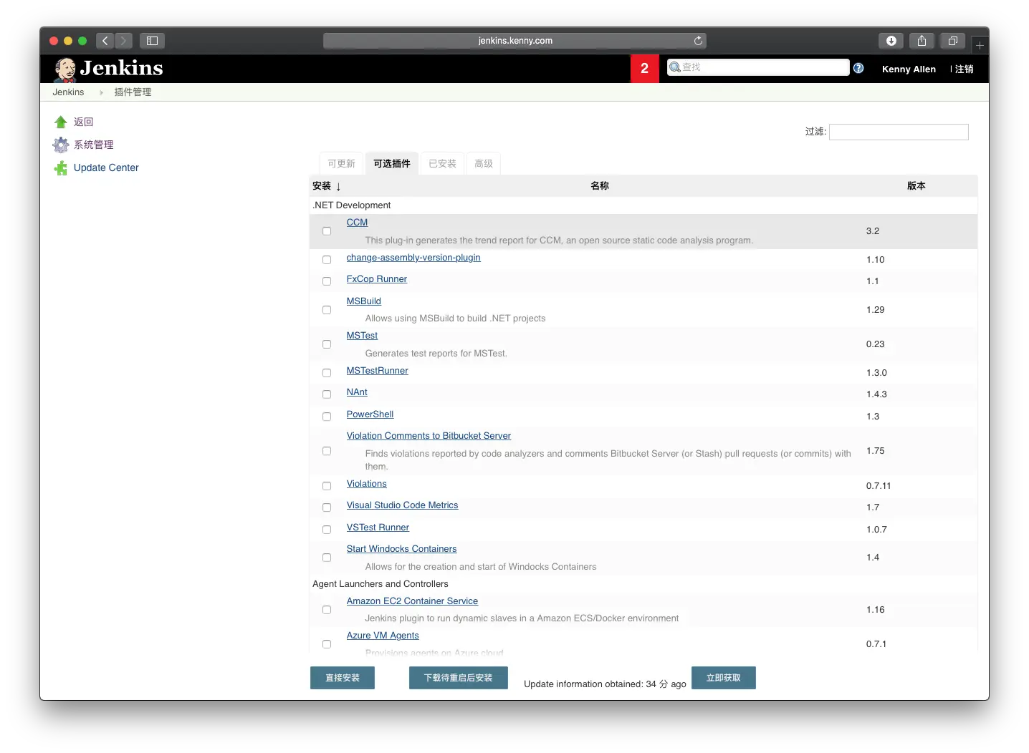Click the red notification badge showing 2
The image size is (1029, 753).
pos(644,69)
